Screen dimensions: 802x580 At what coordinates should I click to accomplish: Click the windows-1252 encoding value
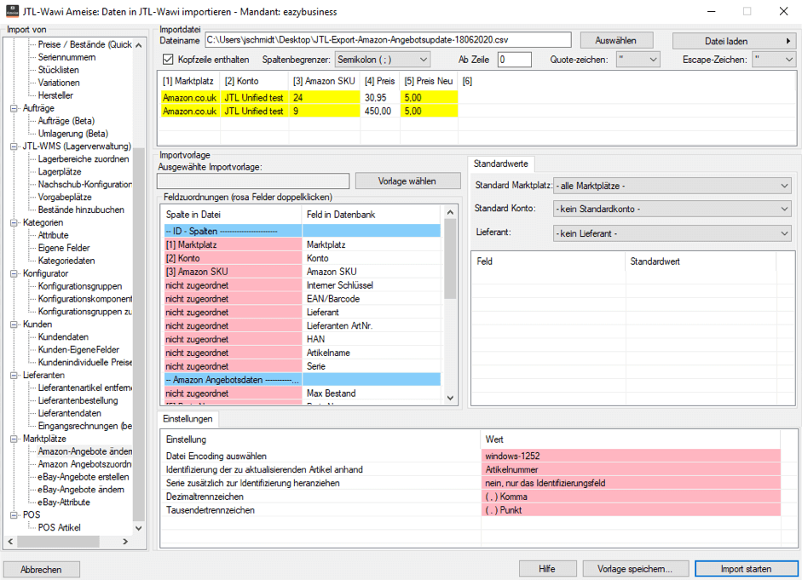pos(631,456)
